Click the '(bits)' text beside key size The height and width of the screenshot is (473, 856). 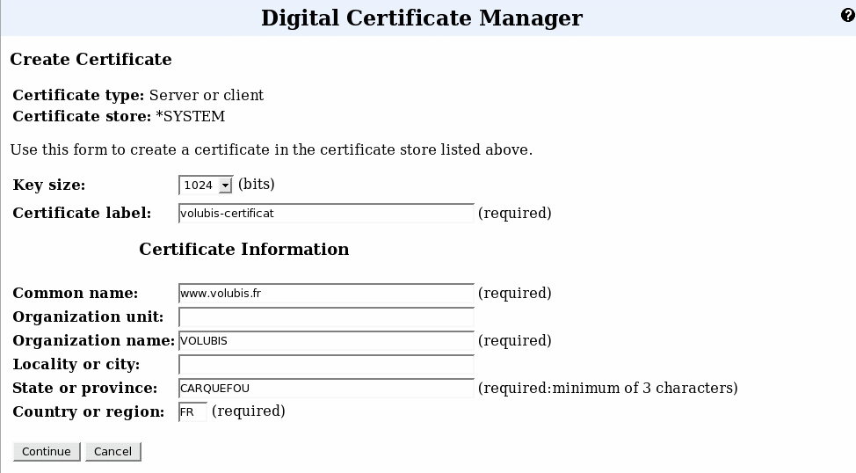coord(257,185)
